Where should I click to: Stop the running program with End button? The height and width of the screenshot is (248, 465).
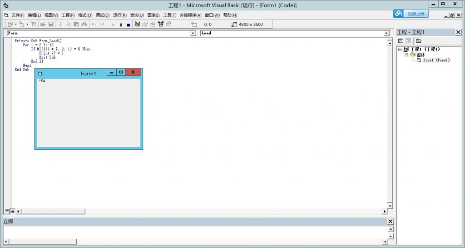tap(128, 25)
